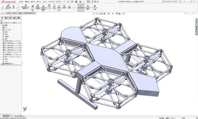Open Home tab in right task pane
The image size is (198, 119).
tap(196, 19)
